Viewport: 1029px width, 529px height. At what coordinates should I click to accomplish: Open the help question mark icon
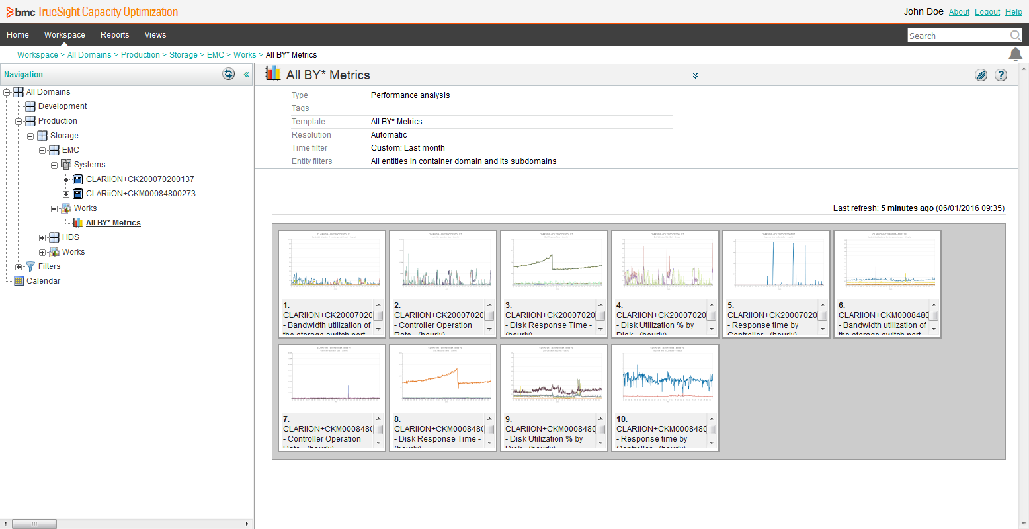[1001, 75]
